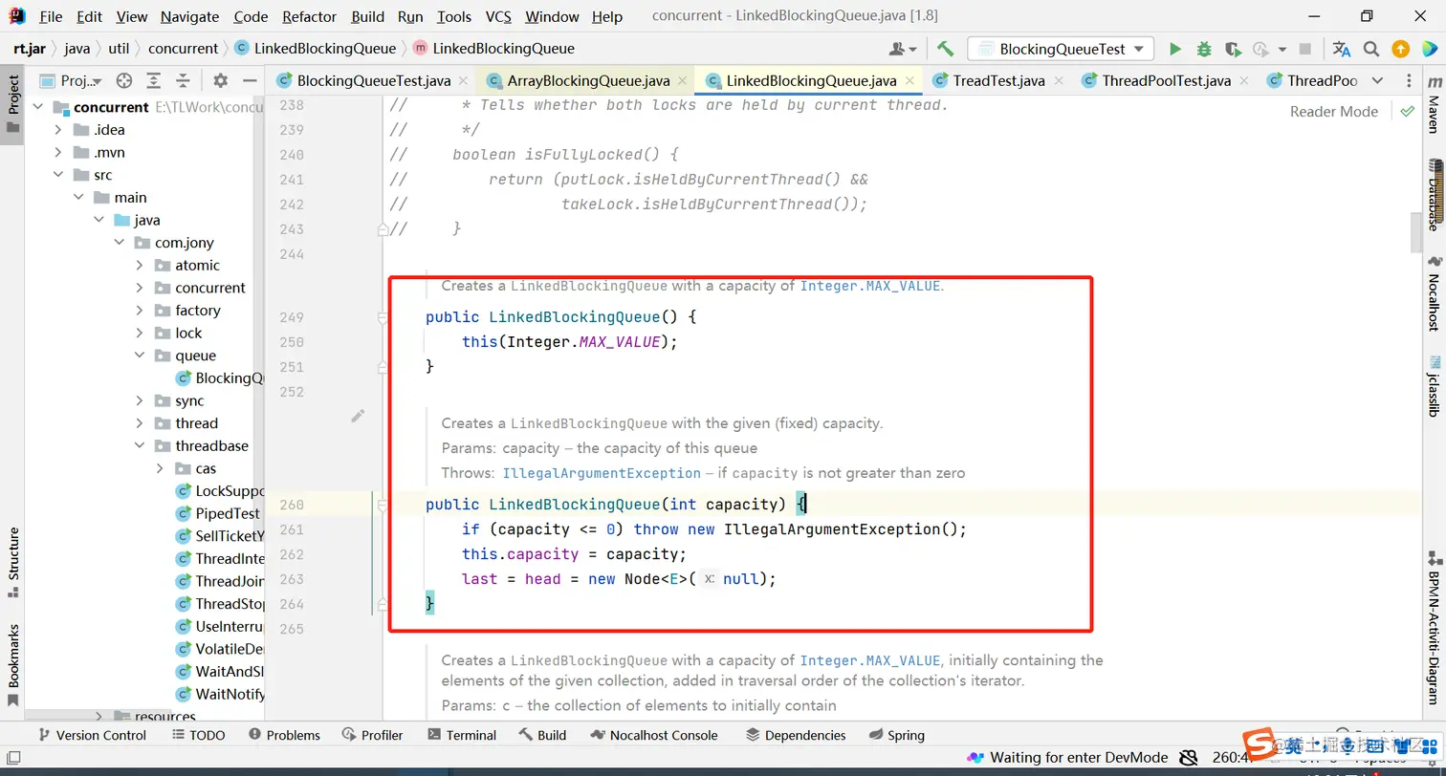Click the LinkedBlockingQueue breadcrumb class
This screenshot has height=776, width=1446.
pos(315,49)
